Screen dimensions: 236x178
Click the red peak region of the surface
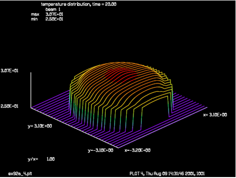[x=121, y=74]
